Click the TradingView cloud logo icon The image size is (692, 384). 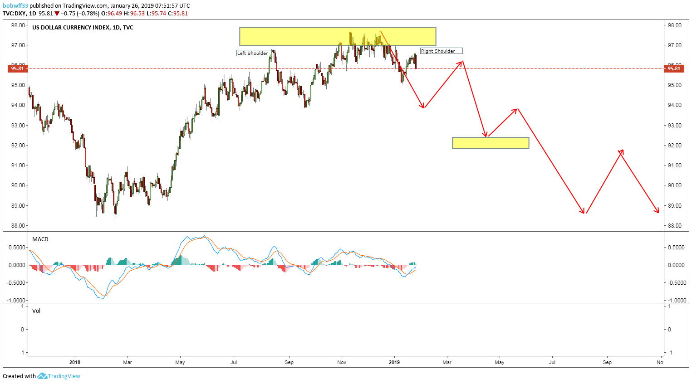click(42, 376)
